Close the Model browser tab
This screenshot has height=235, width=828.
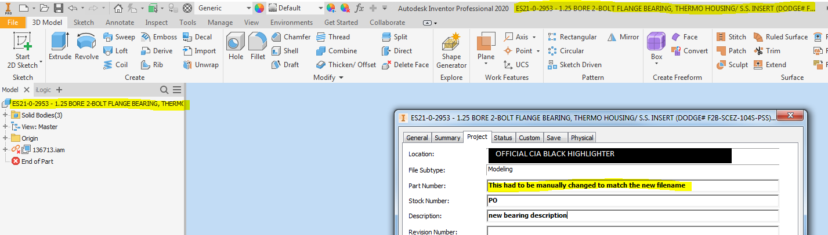pos(26,90)
